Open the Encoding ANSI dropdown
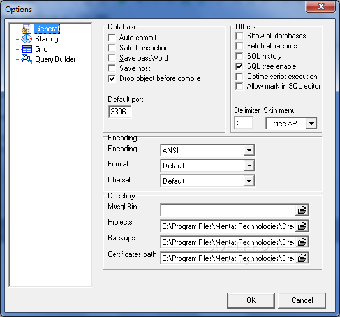Image resolution: width=340 pixels, height=317 pixels. click(x=249, y=150)
